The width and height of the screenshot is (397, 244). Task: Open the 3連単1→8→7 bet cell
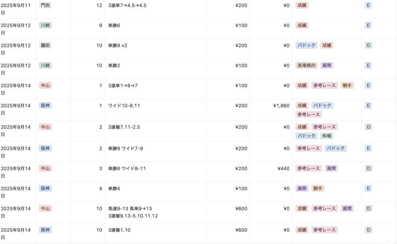(123, 85)
